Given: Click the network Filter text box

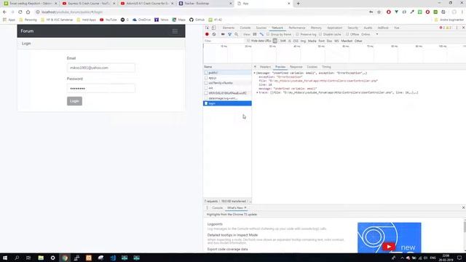Looking at the screenshot, I should [224, 41].
